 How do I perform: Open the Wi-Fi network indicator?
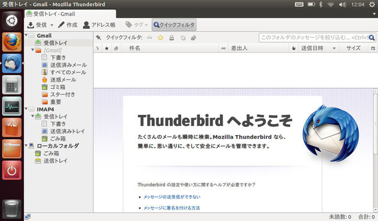pos(330,4)
